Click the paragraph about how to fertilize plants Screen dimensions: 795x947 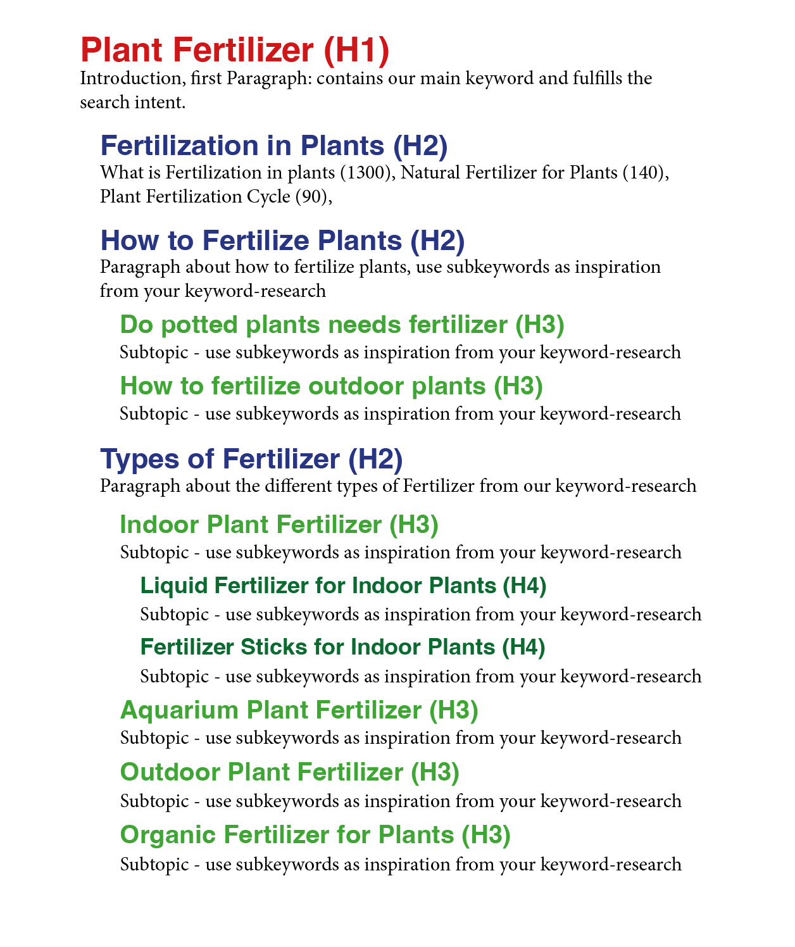(x=380, y=279)
